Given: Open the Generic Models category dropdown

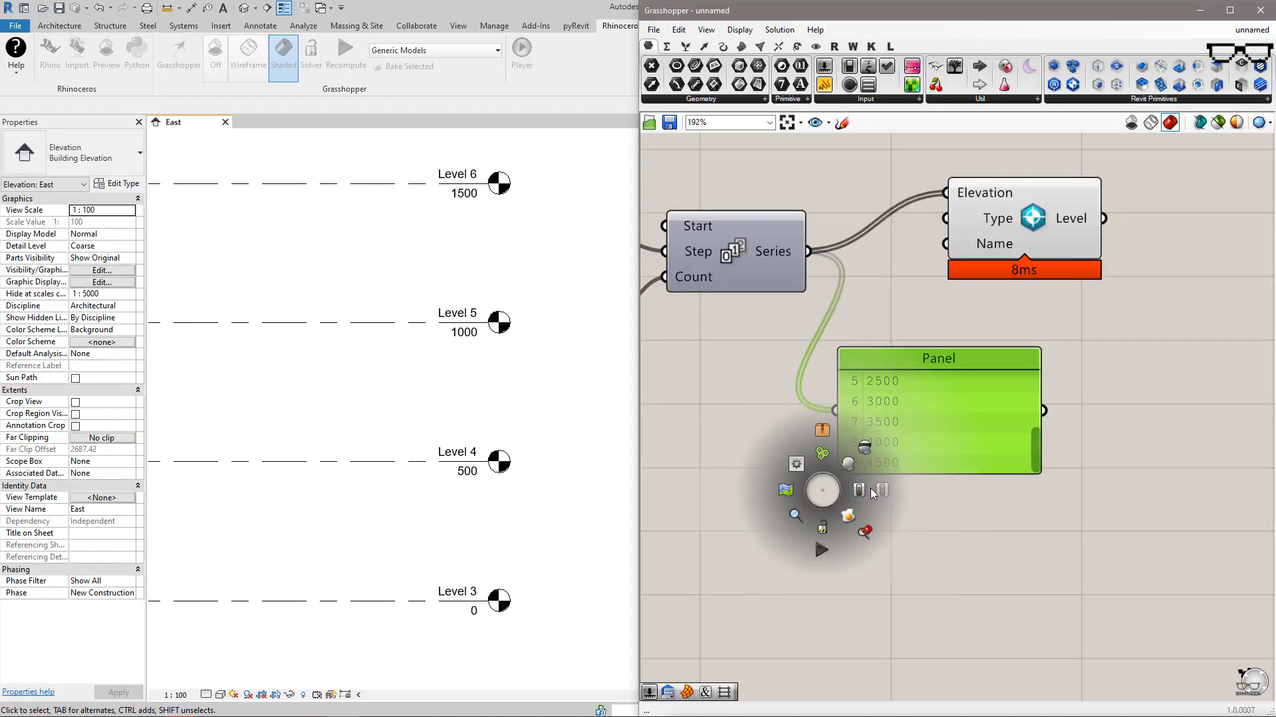Looking at the screenshot, I should coord(497,51).
